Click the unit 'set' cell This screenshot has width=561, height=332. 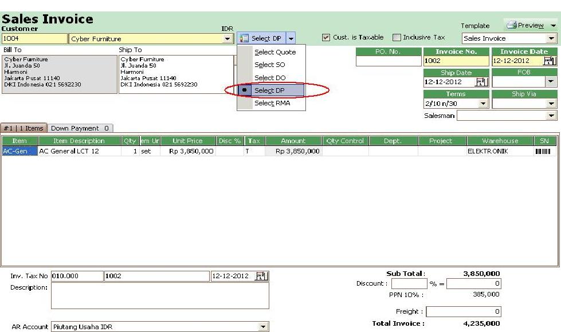click(x=150, y=151)
